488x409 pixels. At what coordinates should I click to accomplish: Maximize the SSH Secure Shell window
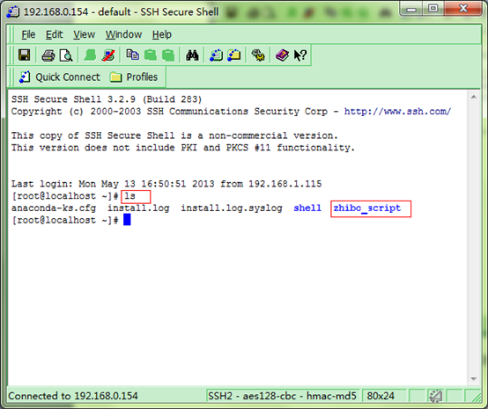433,9
